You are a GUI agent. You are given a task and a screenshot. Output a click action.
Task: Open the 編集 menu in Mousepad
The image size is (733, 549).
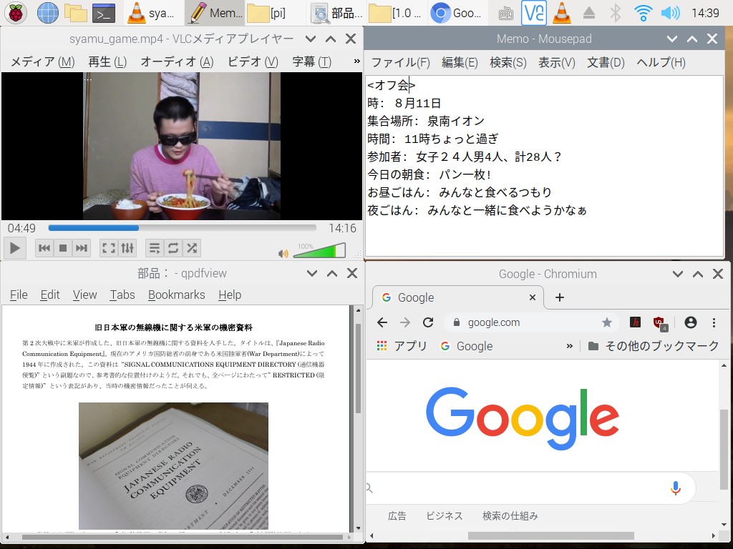(x=460, y=63)
